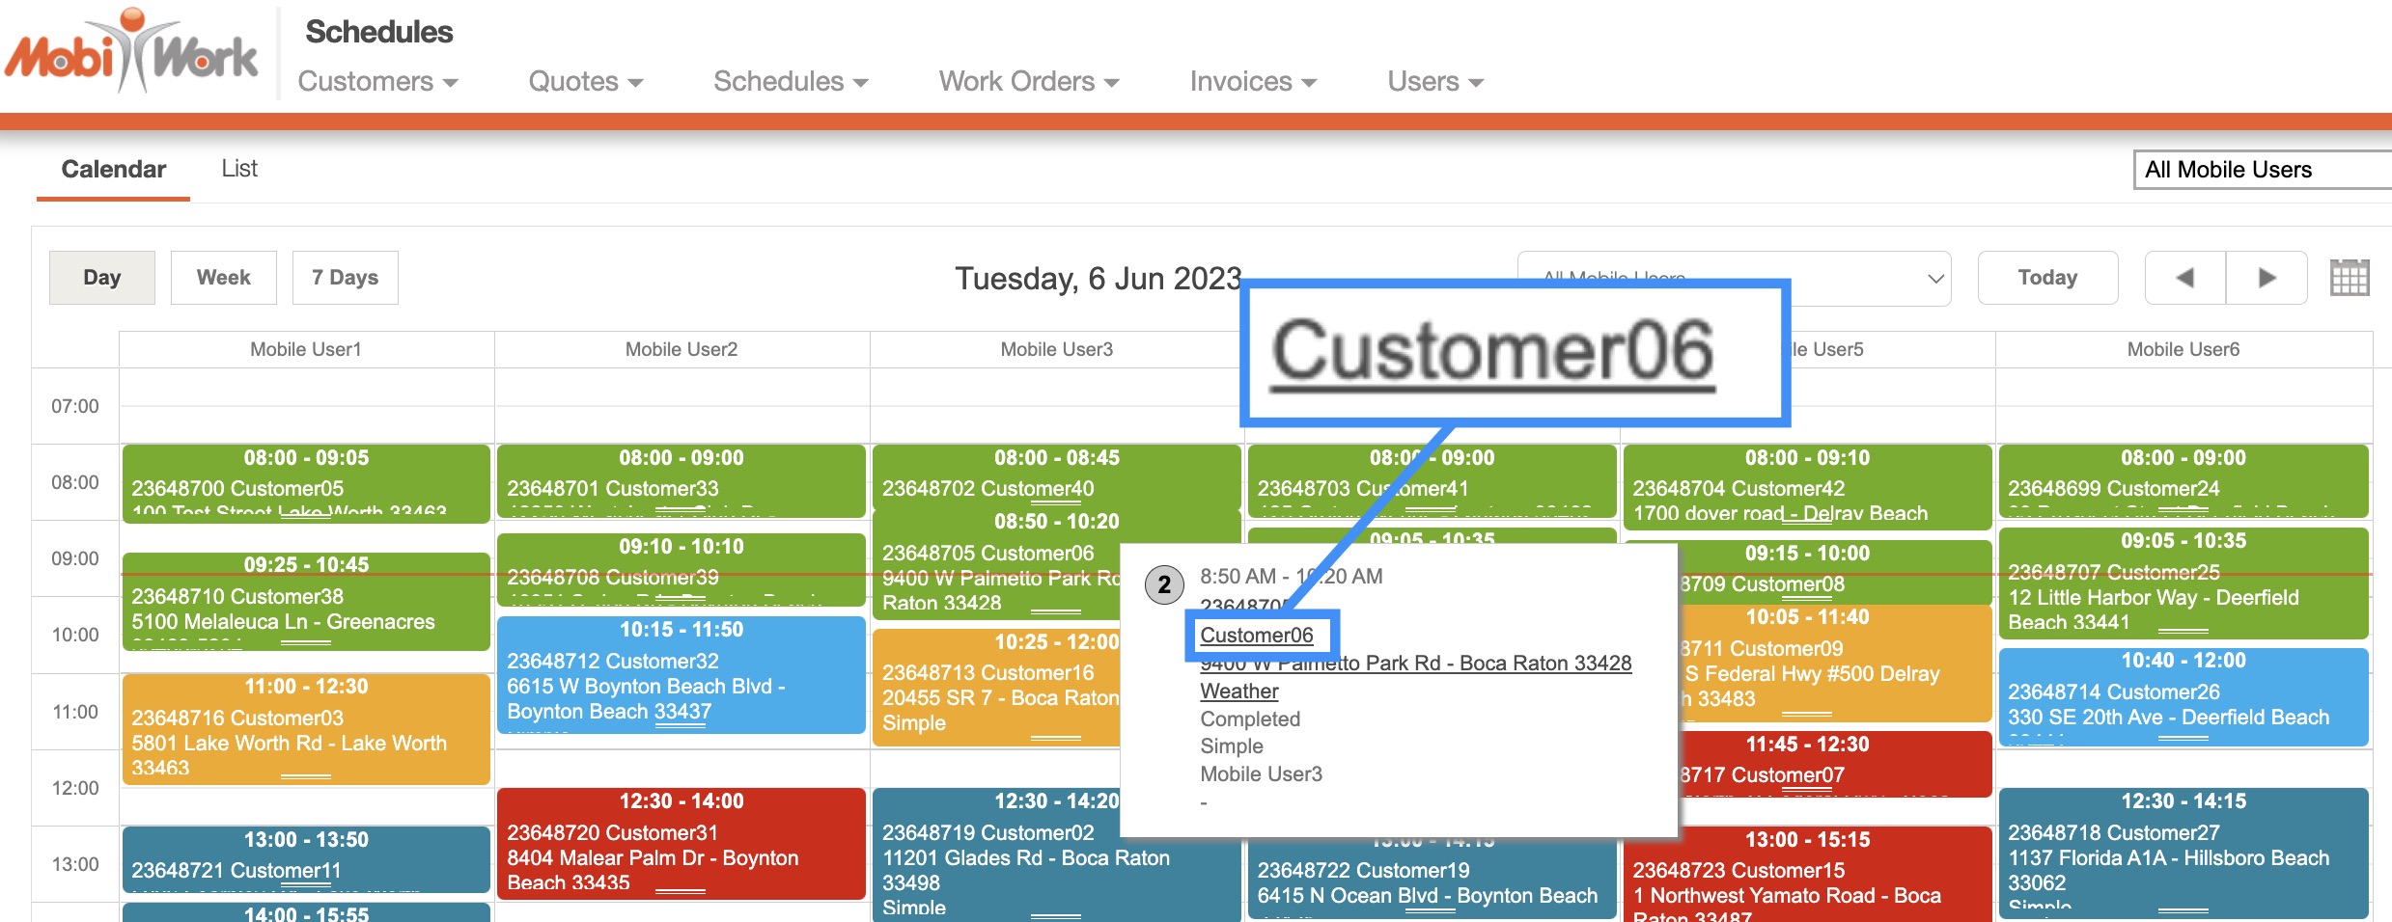Open the red Customer31 appointment block
The width and height of the screenshot is (2392, 922).
(x=681, y=844)
